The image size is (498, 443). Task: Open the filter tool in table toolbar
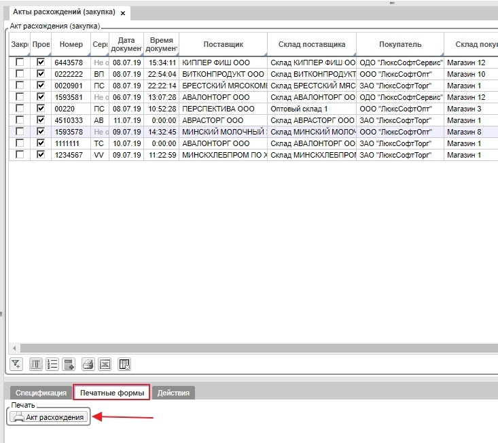pos(17,364)
